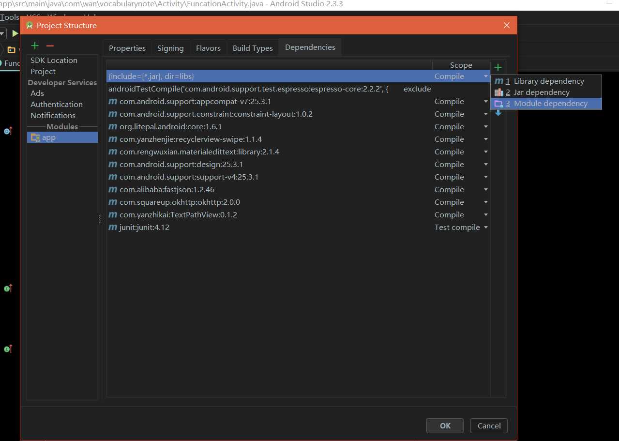Click the Scope column header

461,65
